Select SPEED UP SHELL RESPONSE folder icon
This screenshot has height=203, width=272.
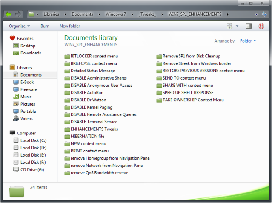[159, 93]
